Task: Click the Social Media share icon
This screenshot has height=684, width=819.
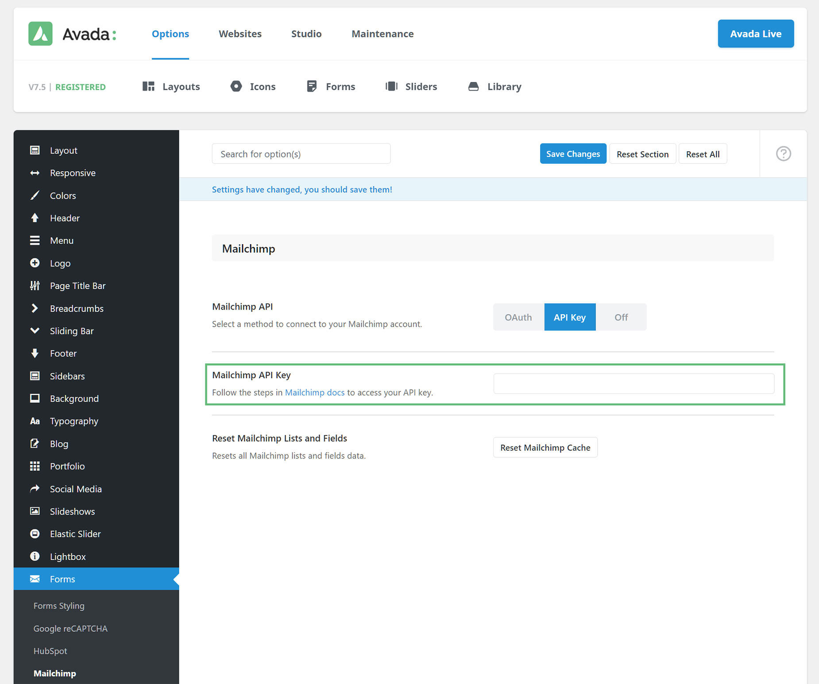Action: [x=35, y=489]
